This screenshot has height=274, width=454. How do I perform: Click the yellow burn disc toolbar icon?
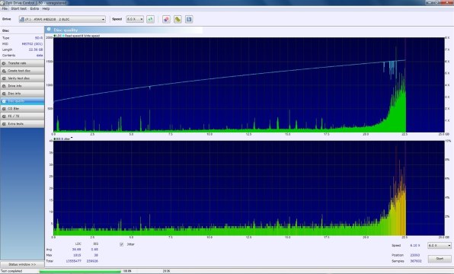pyautogui.click(x=177, y=19)
